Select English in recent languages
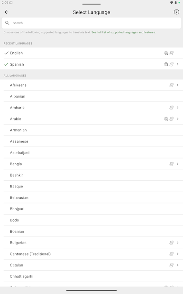 tap(91, 53)
